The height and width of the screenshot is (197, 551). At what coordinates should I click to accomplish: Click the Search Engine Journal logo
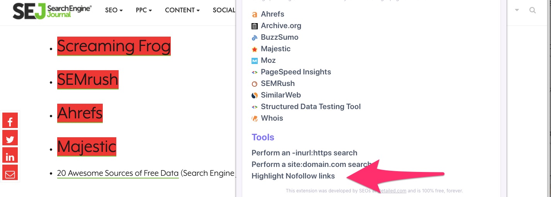[52, 11]
